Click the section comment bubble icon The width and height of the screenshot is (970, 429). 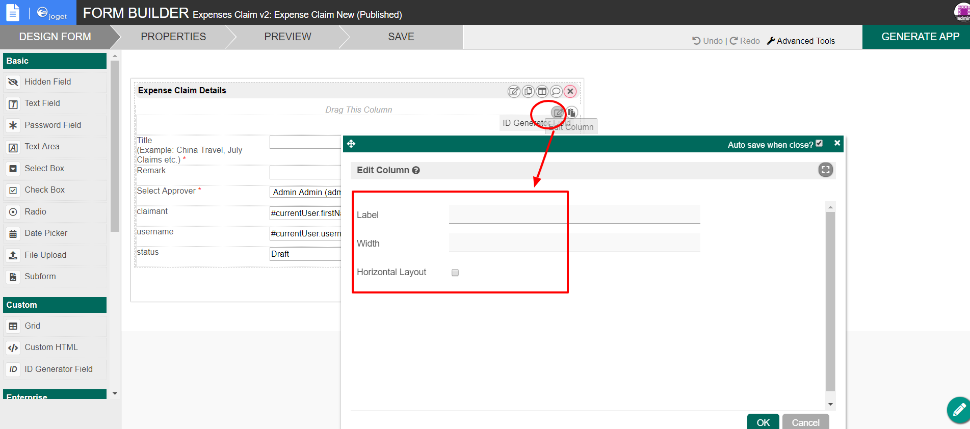556,91
